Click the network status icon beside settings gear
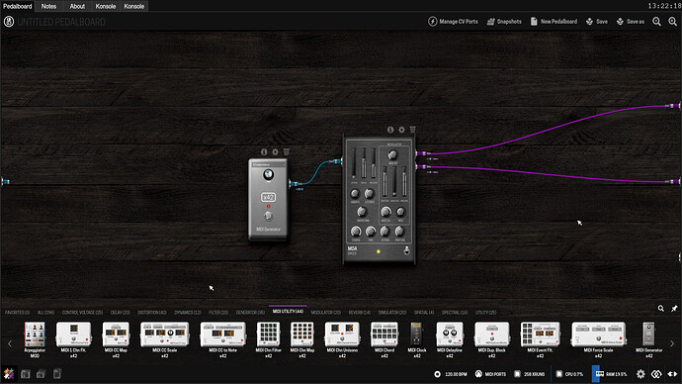Viewport: 682px width, 384px height. click(x=656, y=373)
